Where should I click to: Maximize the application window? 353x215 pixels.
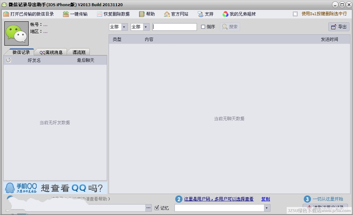pyautogui.click(x=342, y=4)
